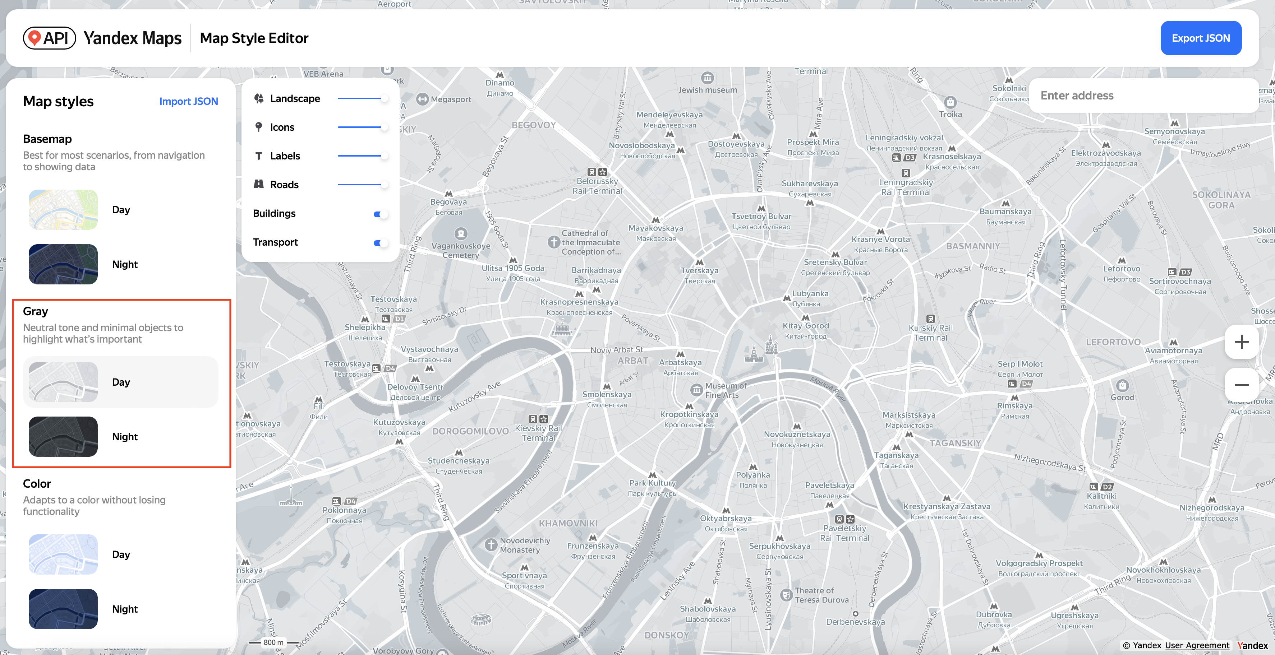1275x655 pixels.
Task: Select the Gray Day style
Action: pyautogui.click(x=120, y=382)
